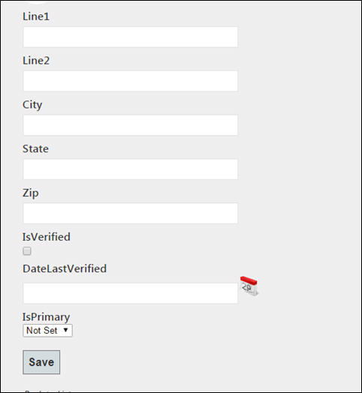The image size is (362, 393).
Task: Click the Zip label
Action: coord(31,193)
